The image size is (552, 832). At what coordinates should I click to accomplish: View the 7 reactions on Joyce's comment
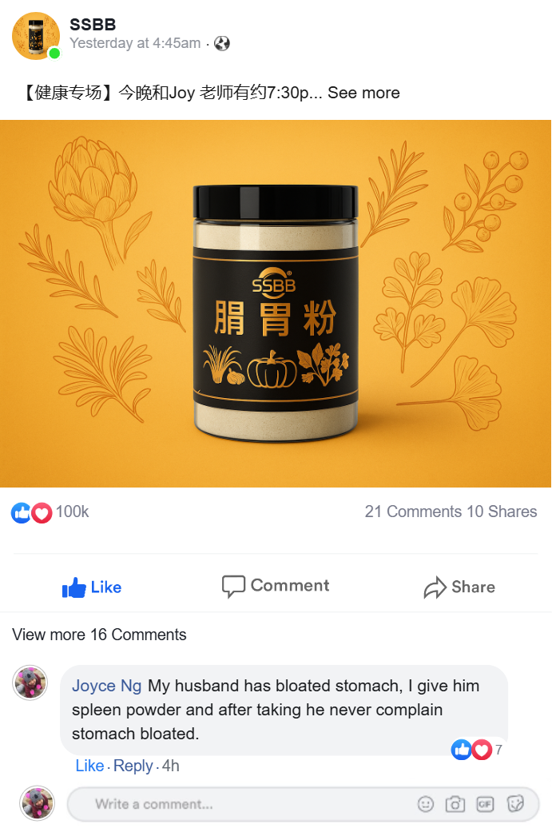(477, 750)
